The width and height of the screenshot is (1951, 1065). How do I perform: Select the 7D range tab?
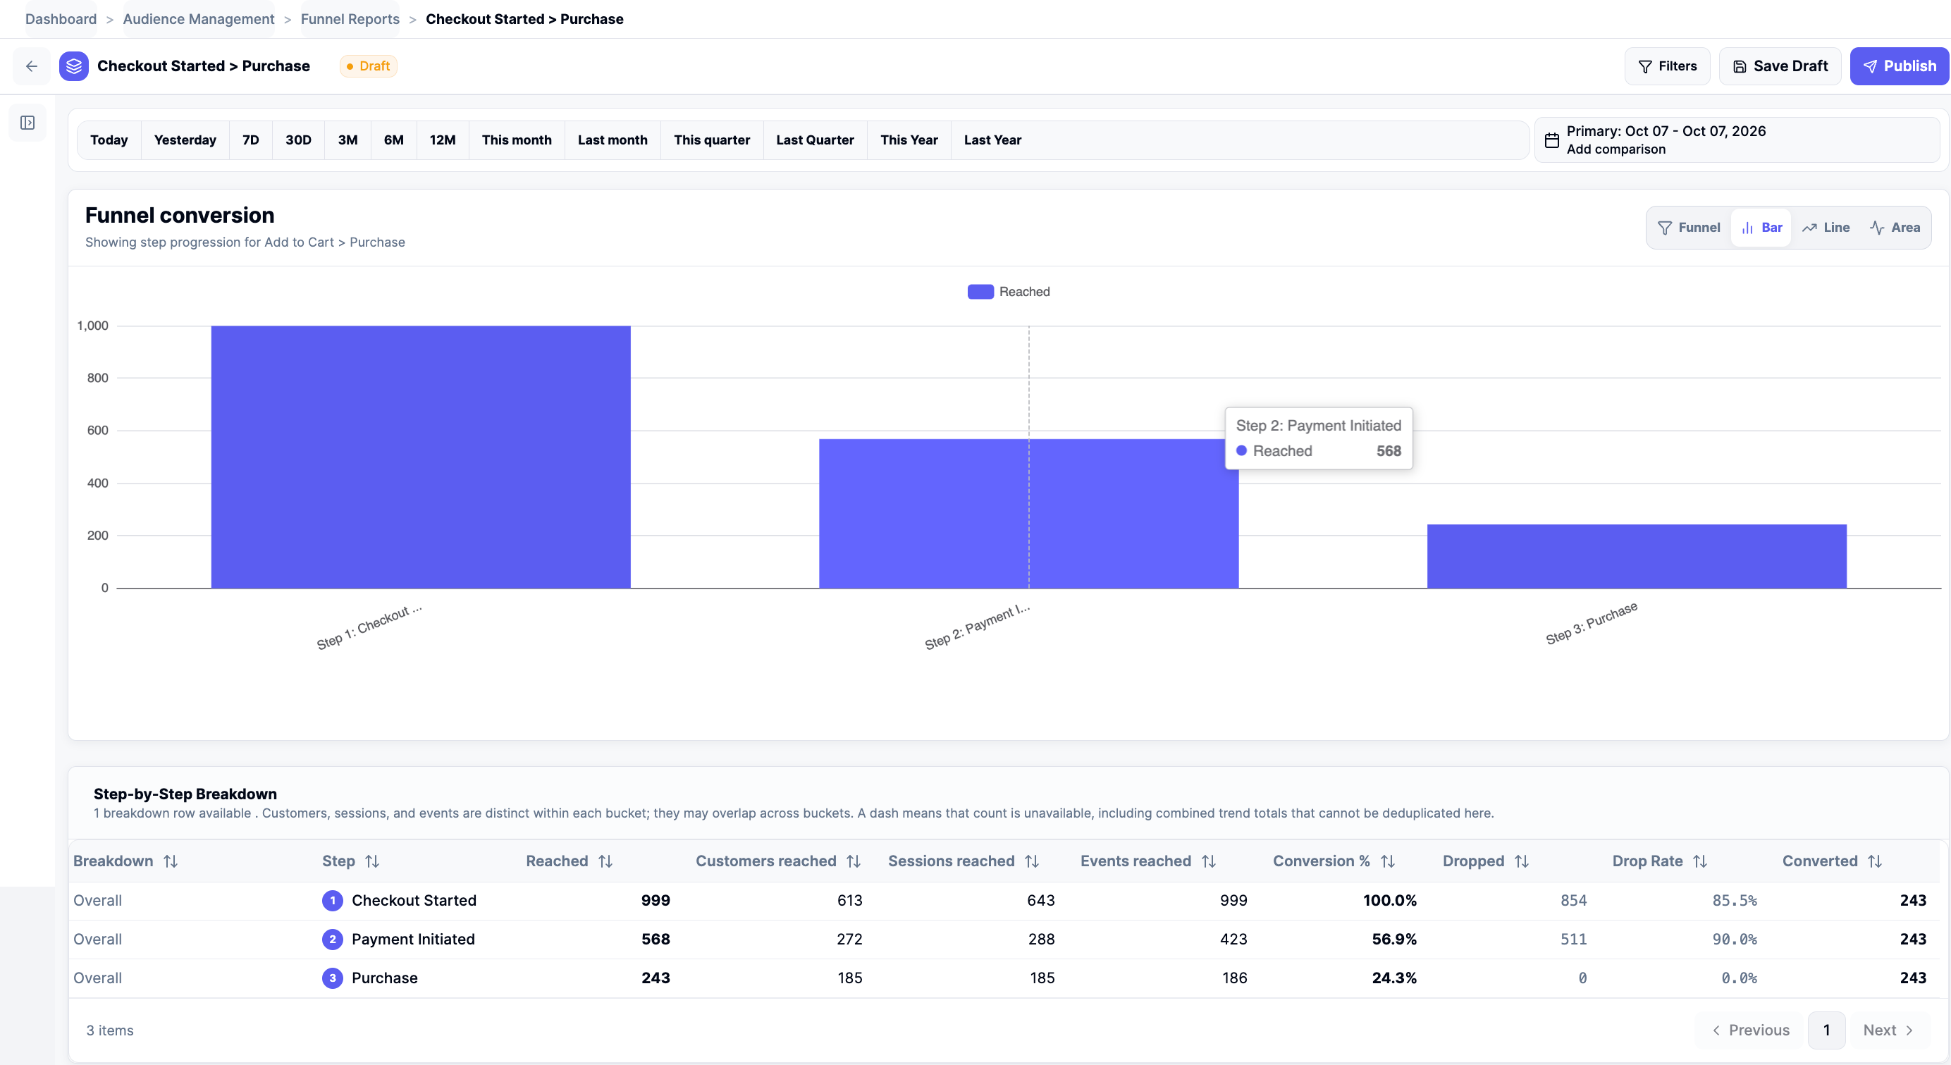pyautogui.click(x=251, y=140)
